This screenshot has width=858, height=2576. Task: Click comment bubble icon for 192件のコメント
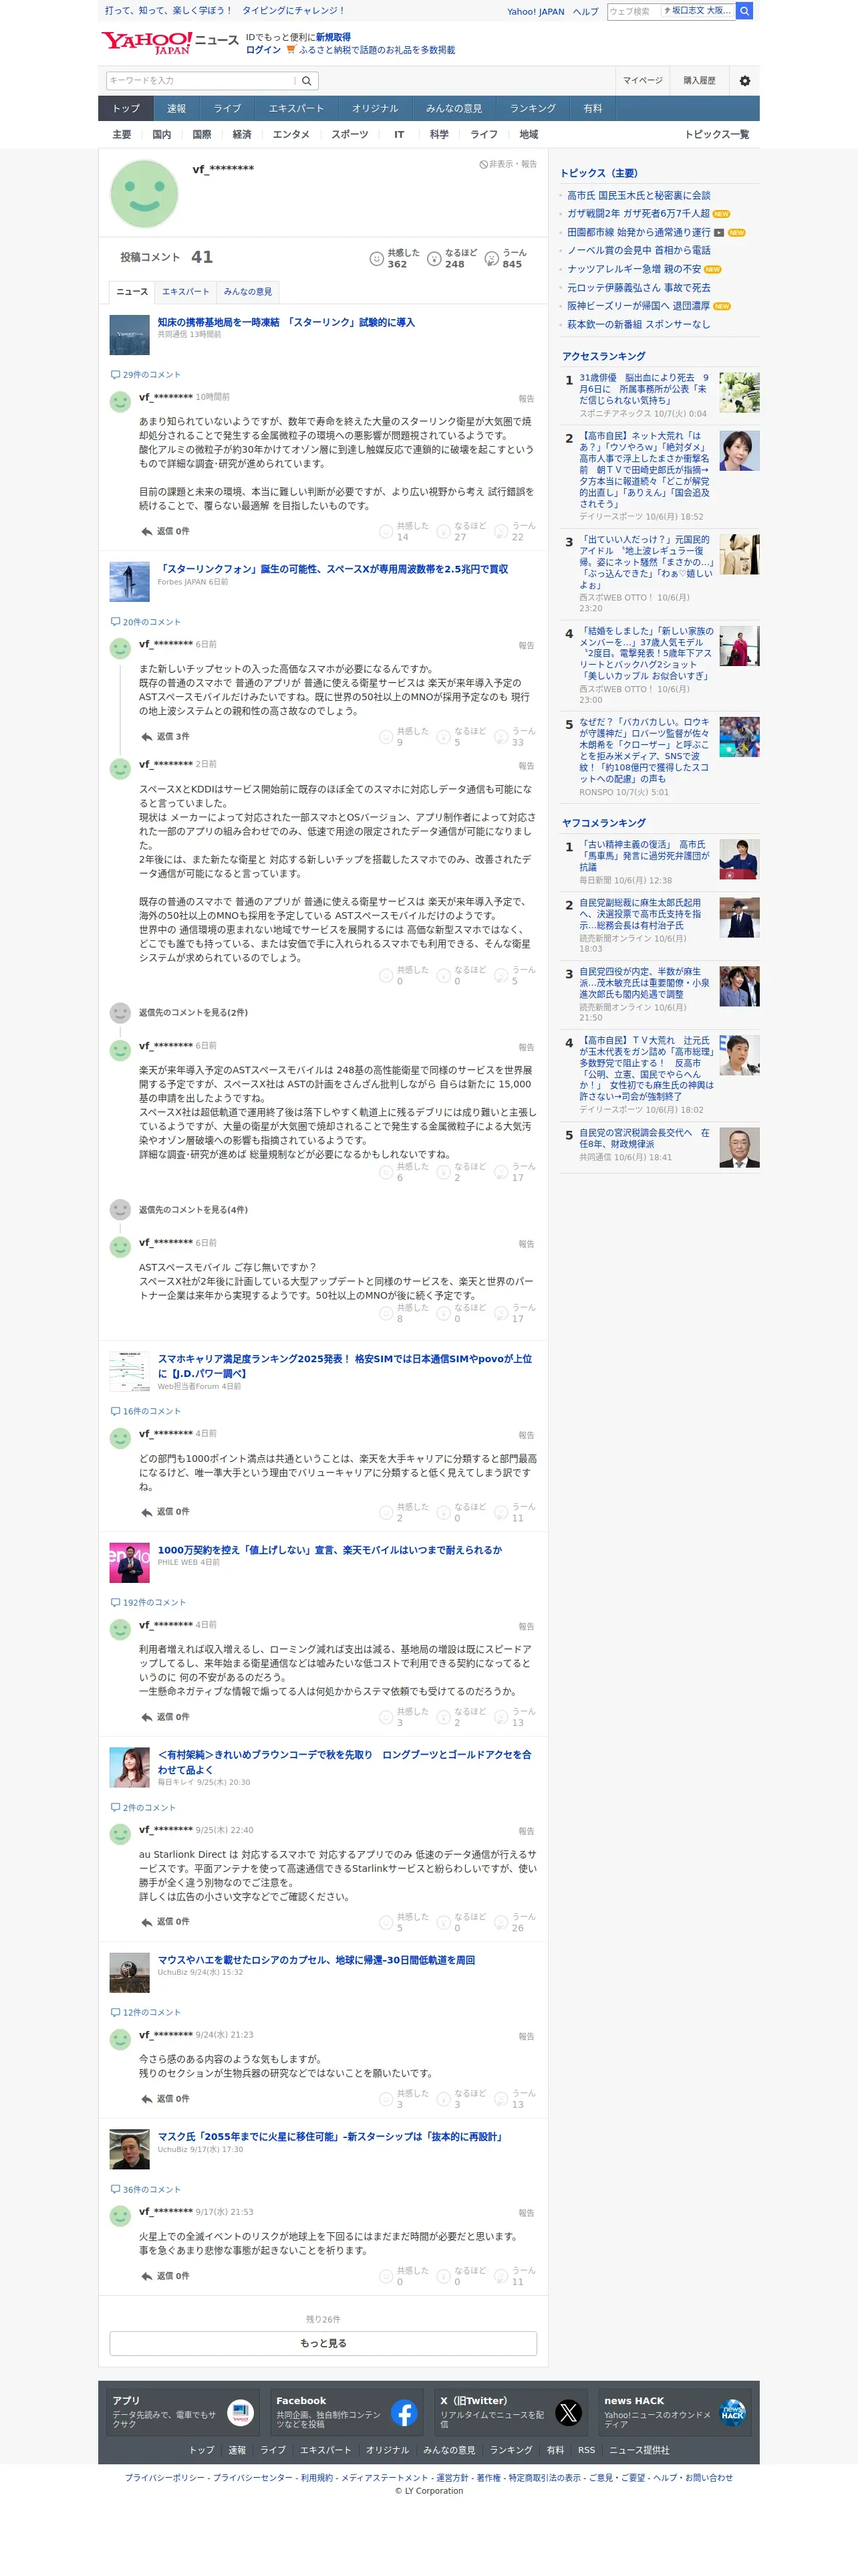pyautogui.click(x=115, y=1602)
